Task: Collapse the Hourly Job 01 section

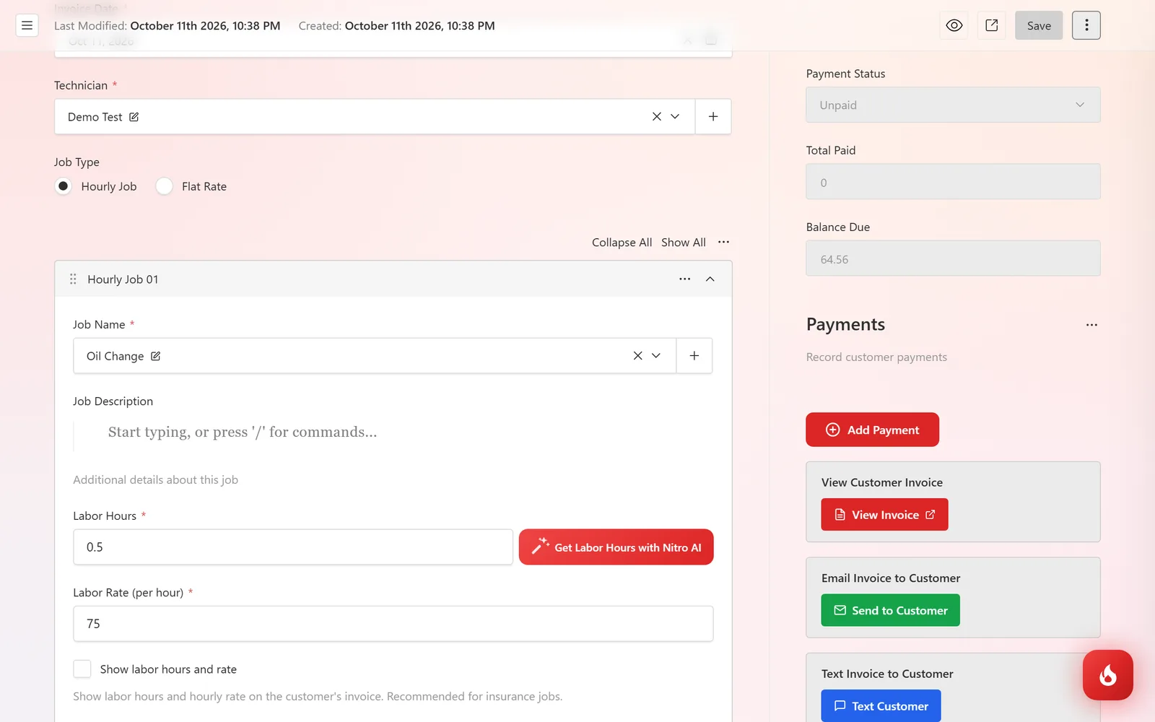Action: pos(710,279)
